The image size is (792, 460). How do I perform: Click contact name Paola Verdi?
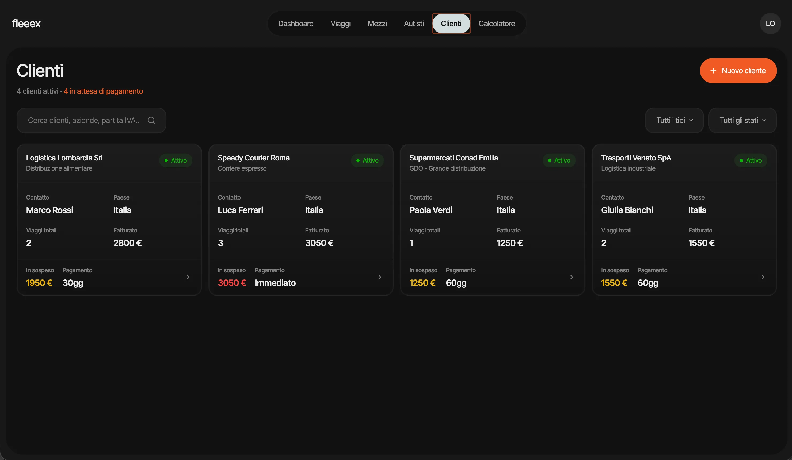431,210
